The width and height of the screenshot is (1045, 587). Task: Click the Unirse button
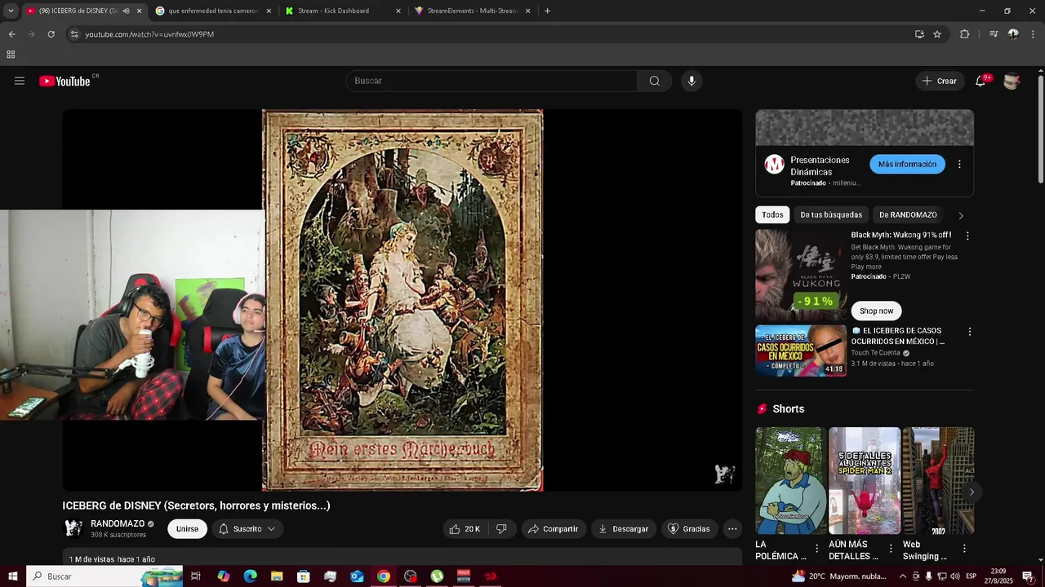coord(187,529)
